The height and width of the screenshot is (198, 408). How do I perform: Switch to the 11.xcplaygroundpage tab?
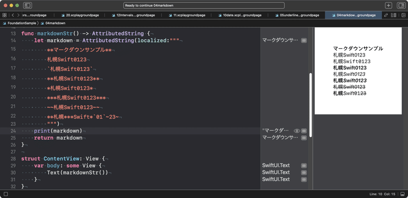click(187, 15)
